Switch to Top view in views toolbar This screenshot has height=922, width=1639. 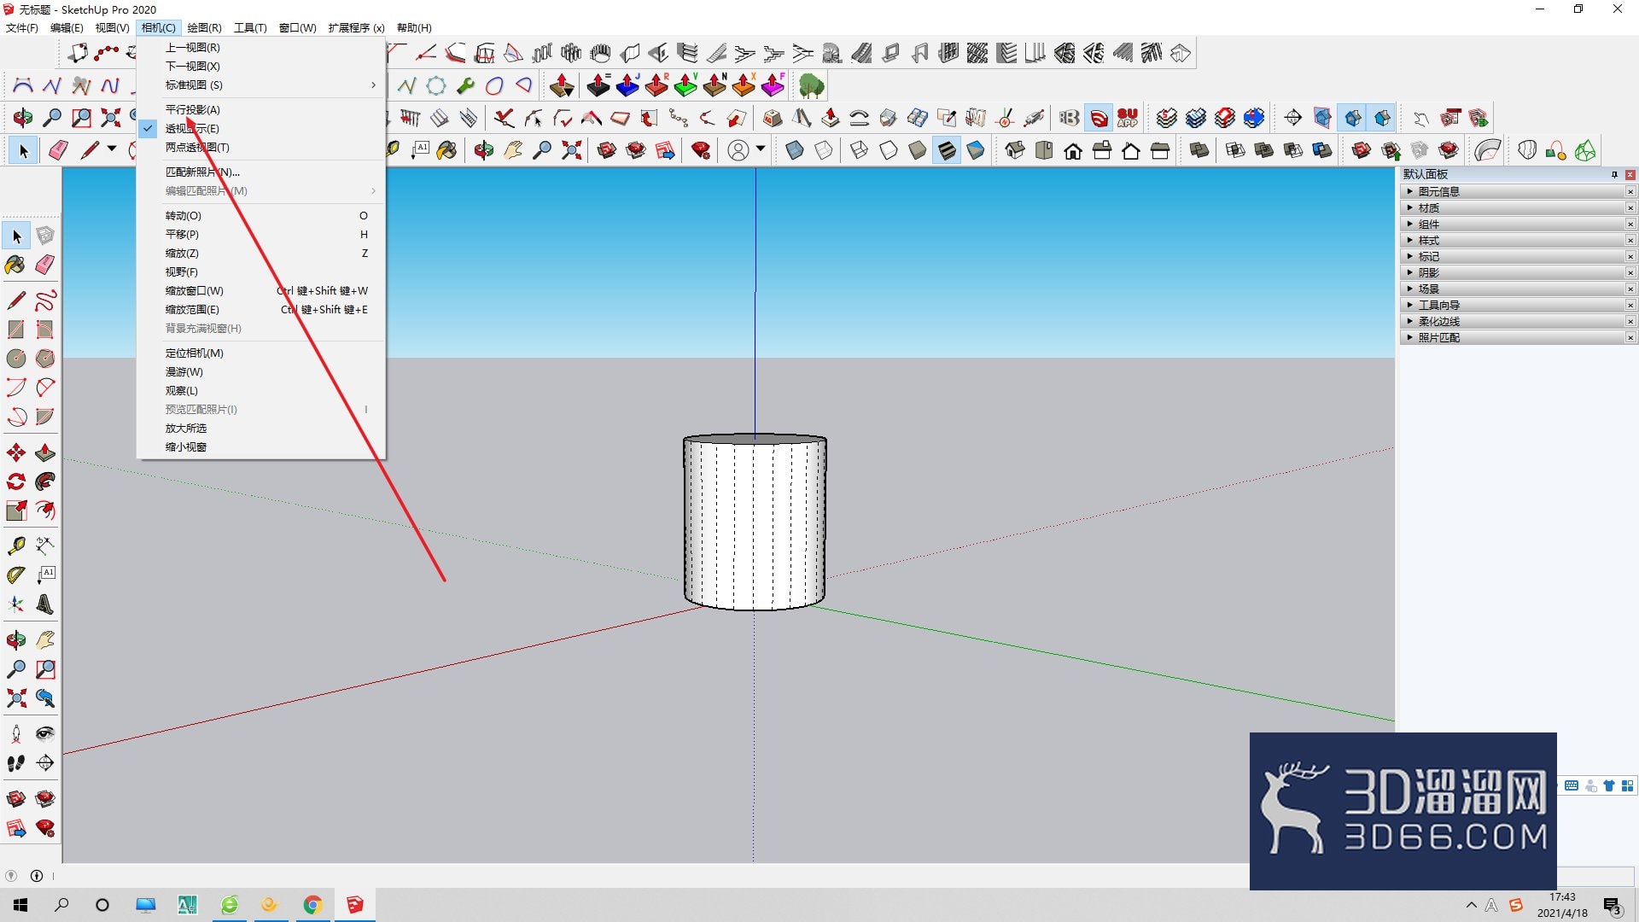[1043, 151]
